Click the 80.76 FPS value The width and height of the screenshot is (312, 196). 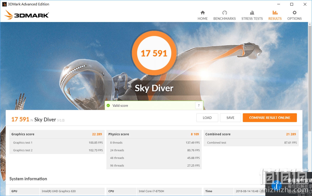pos(193,150)
